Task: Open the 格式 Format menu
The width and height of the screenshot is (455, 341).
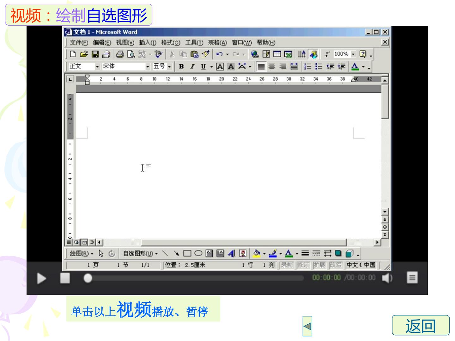Action: (171, 43)
